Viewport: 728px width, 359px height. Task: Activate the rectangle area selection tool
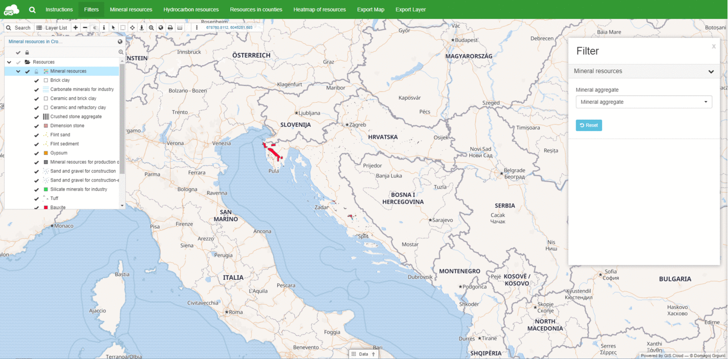pos(123,28)
